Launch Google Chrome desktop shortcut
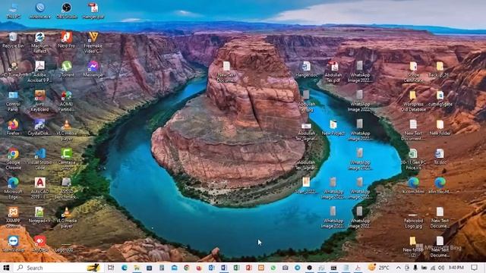 (13, 159)
